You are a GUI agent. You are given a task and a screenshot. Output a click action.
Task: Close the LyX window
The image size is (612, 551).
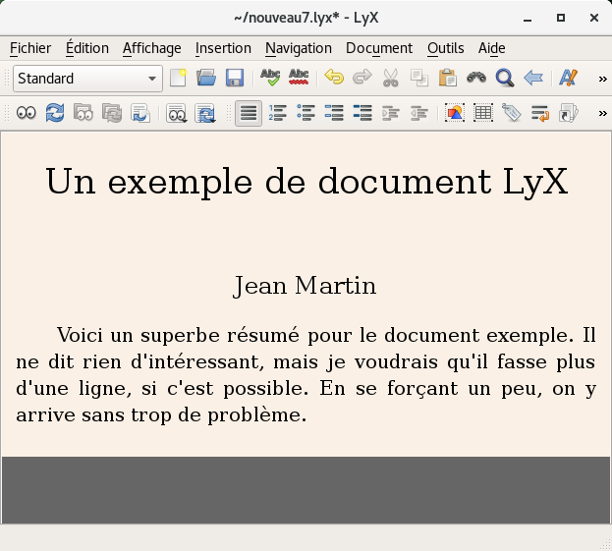click(x=594, y=18)
